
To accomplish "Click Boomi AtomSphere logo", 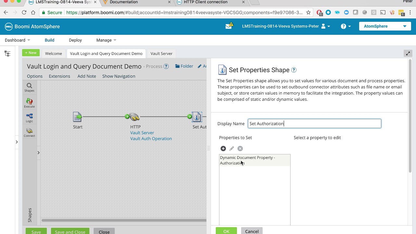I will point(32,26).
